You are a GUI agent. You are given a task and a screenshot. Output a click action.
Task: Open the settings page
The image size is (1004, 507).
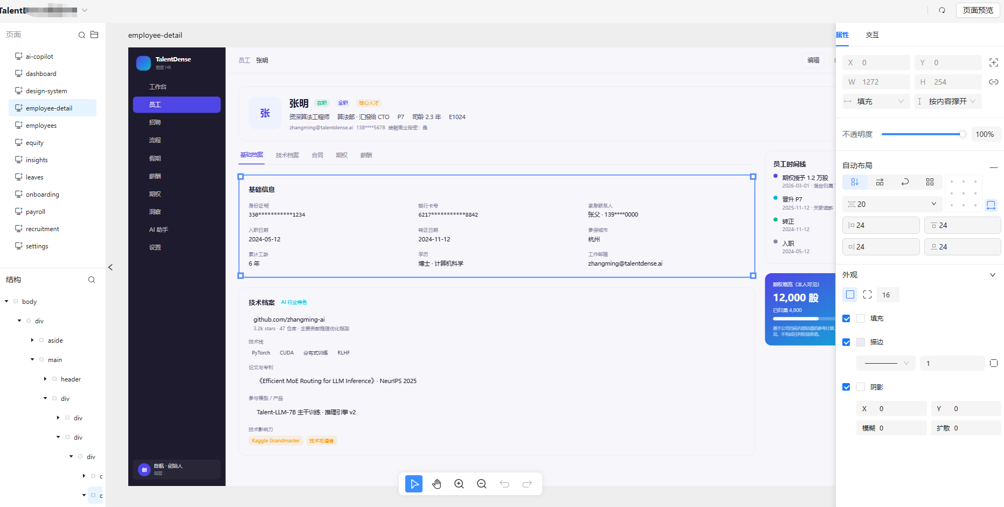point(52,246)
